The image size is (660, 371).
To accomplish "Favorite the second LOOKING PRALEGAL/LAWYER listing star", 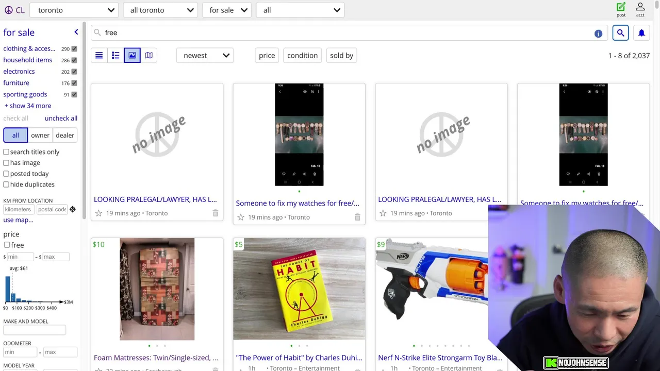I will [383, 213].
